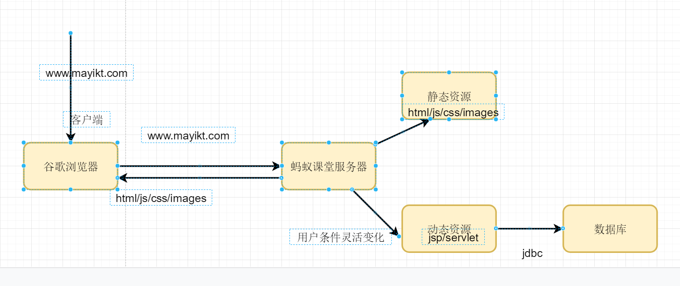Click the www.mayikt.com label between browser and server
Screen dimensions: 680x286
point(188,135)
